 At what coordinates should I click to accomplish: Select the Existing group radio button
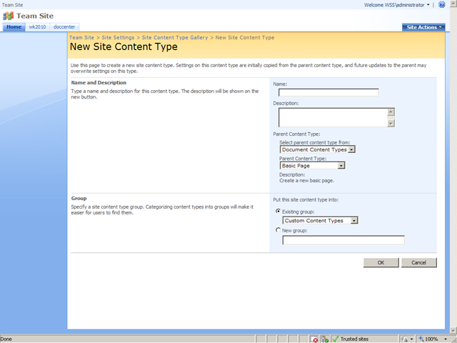[278, 212]
